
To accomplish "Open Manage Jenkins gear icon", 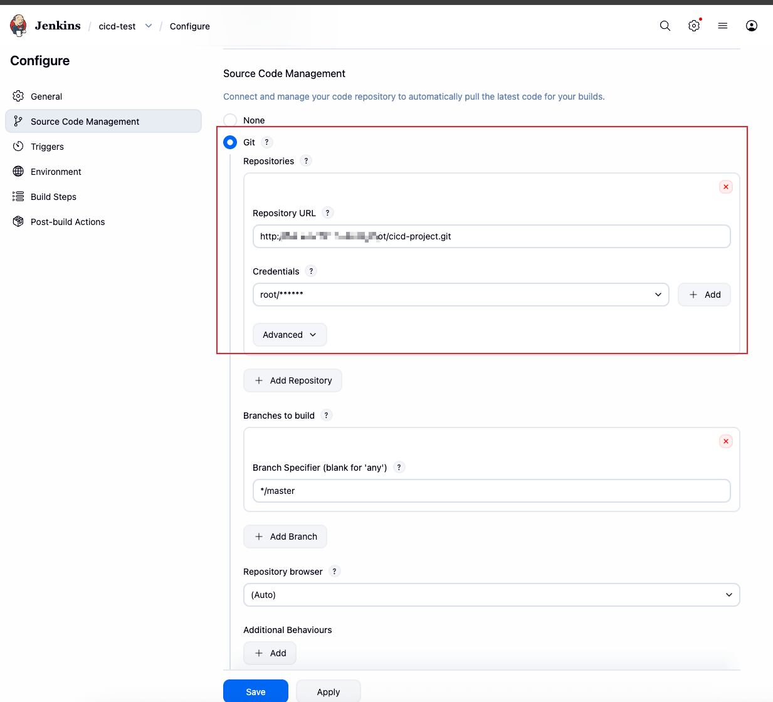I will tap(694, 26).
